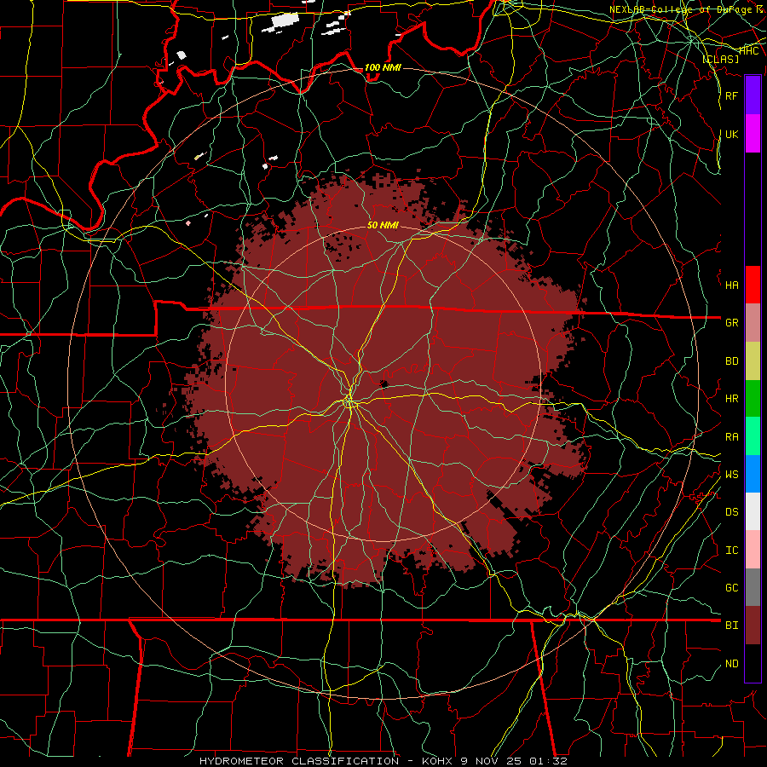Select the "WS" wet snow label

click(x=731, y=475)
